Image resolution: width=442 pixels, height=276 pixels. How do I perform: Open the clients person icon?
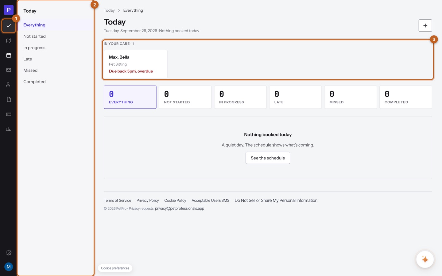click(9, 85)
